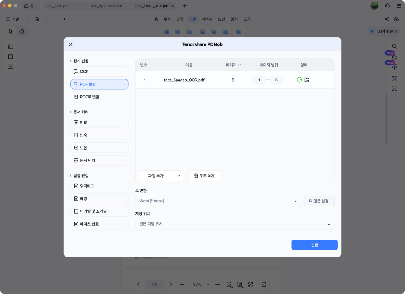This screenshot has height=294, width=405.
Task: Open the 주석 ribbon tab
Action: click(x=167, y=19)
